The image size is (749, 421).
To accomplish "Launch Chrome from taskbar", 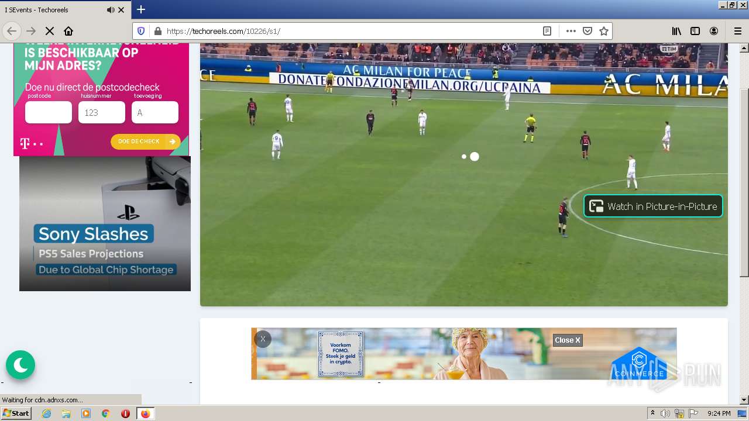I will pos(105,413).
